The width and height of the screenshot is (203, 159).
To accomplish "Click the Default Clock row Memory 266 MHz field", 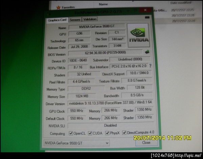I will point(111,118).
